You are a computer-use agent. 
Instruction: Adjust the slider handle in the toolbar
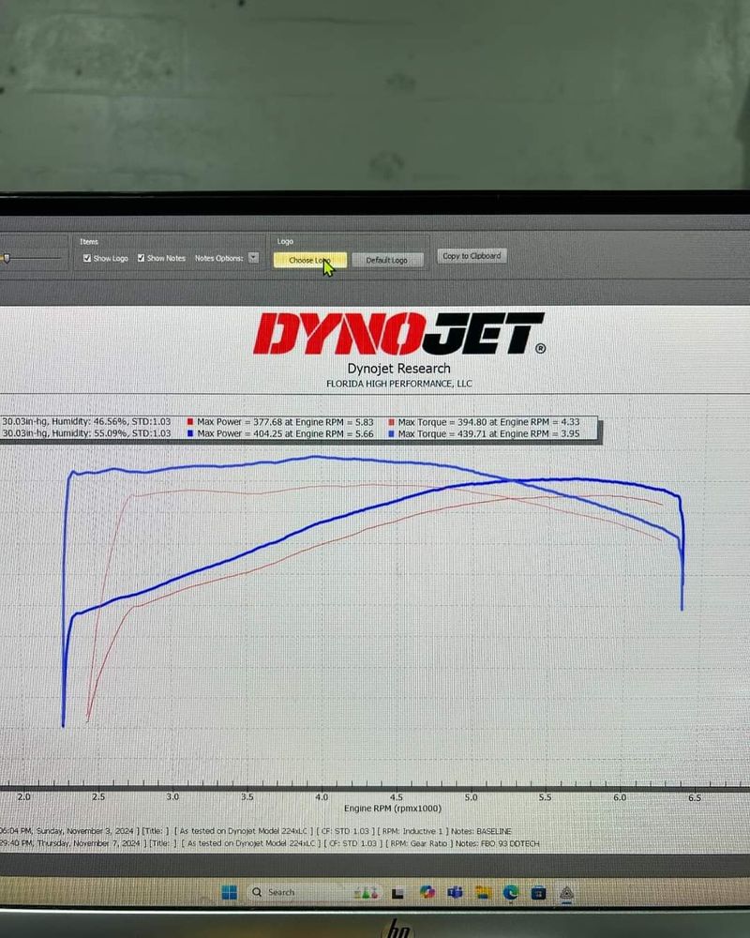coord(6,259)
